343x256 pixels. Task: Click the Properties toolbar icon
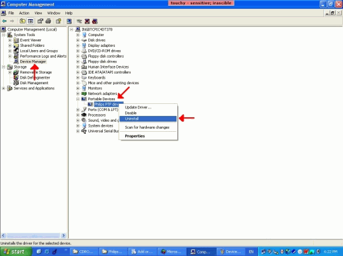tap(40, 21)
